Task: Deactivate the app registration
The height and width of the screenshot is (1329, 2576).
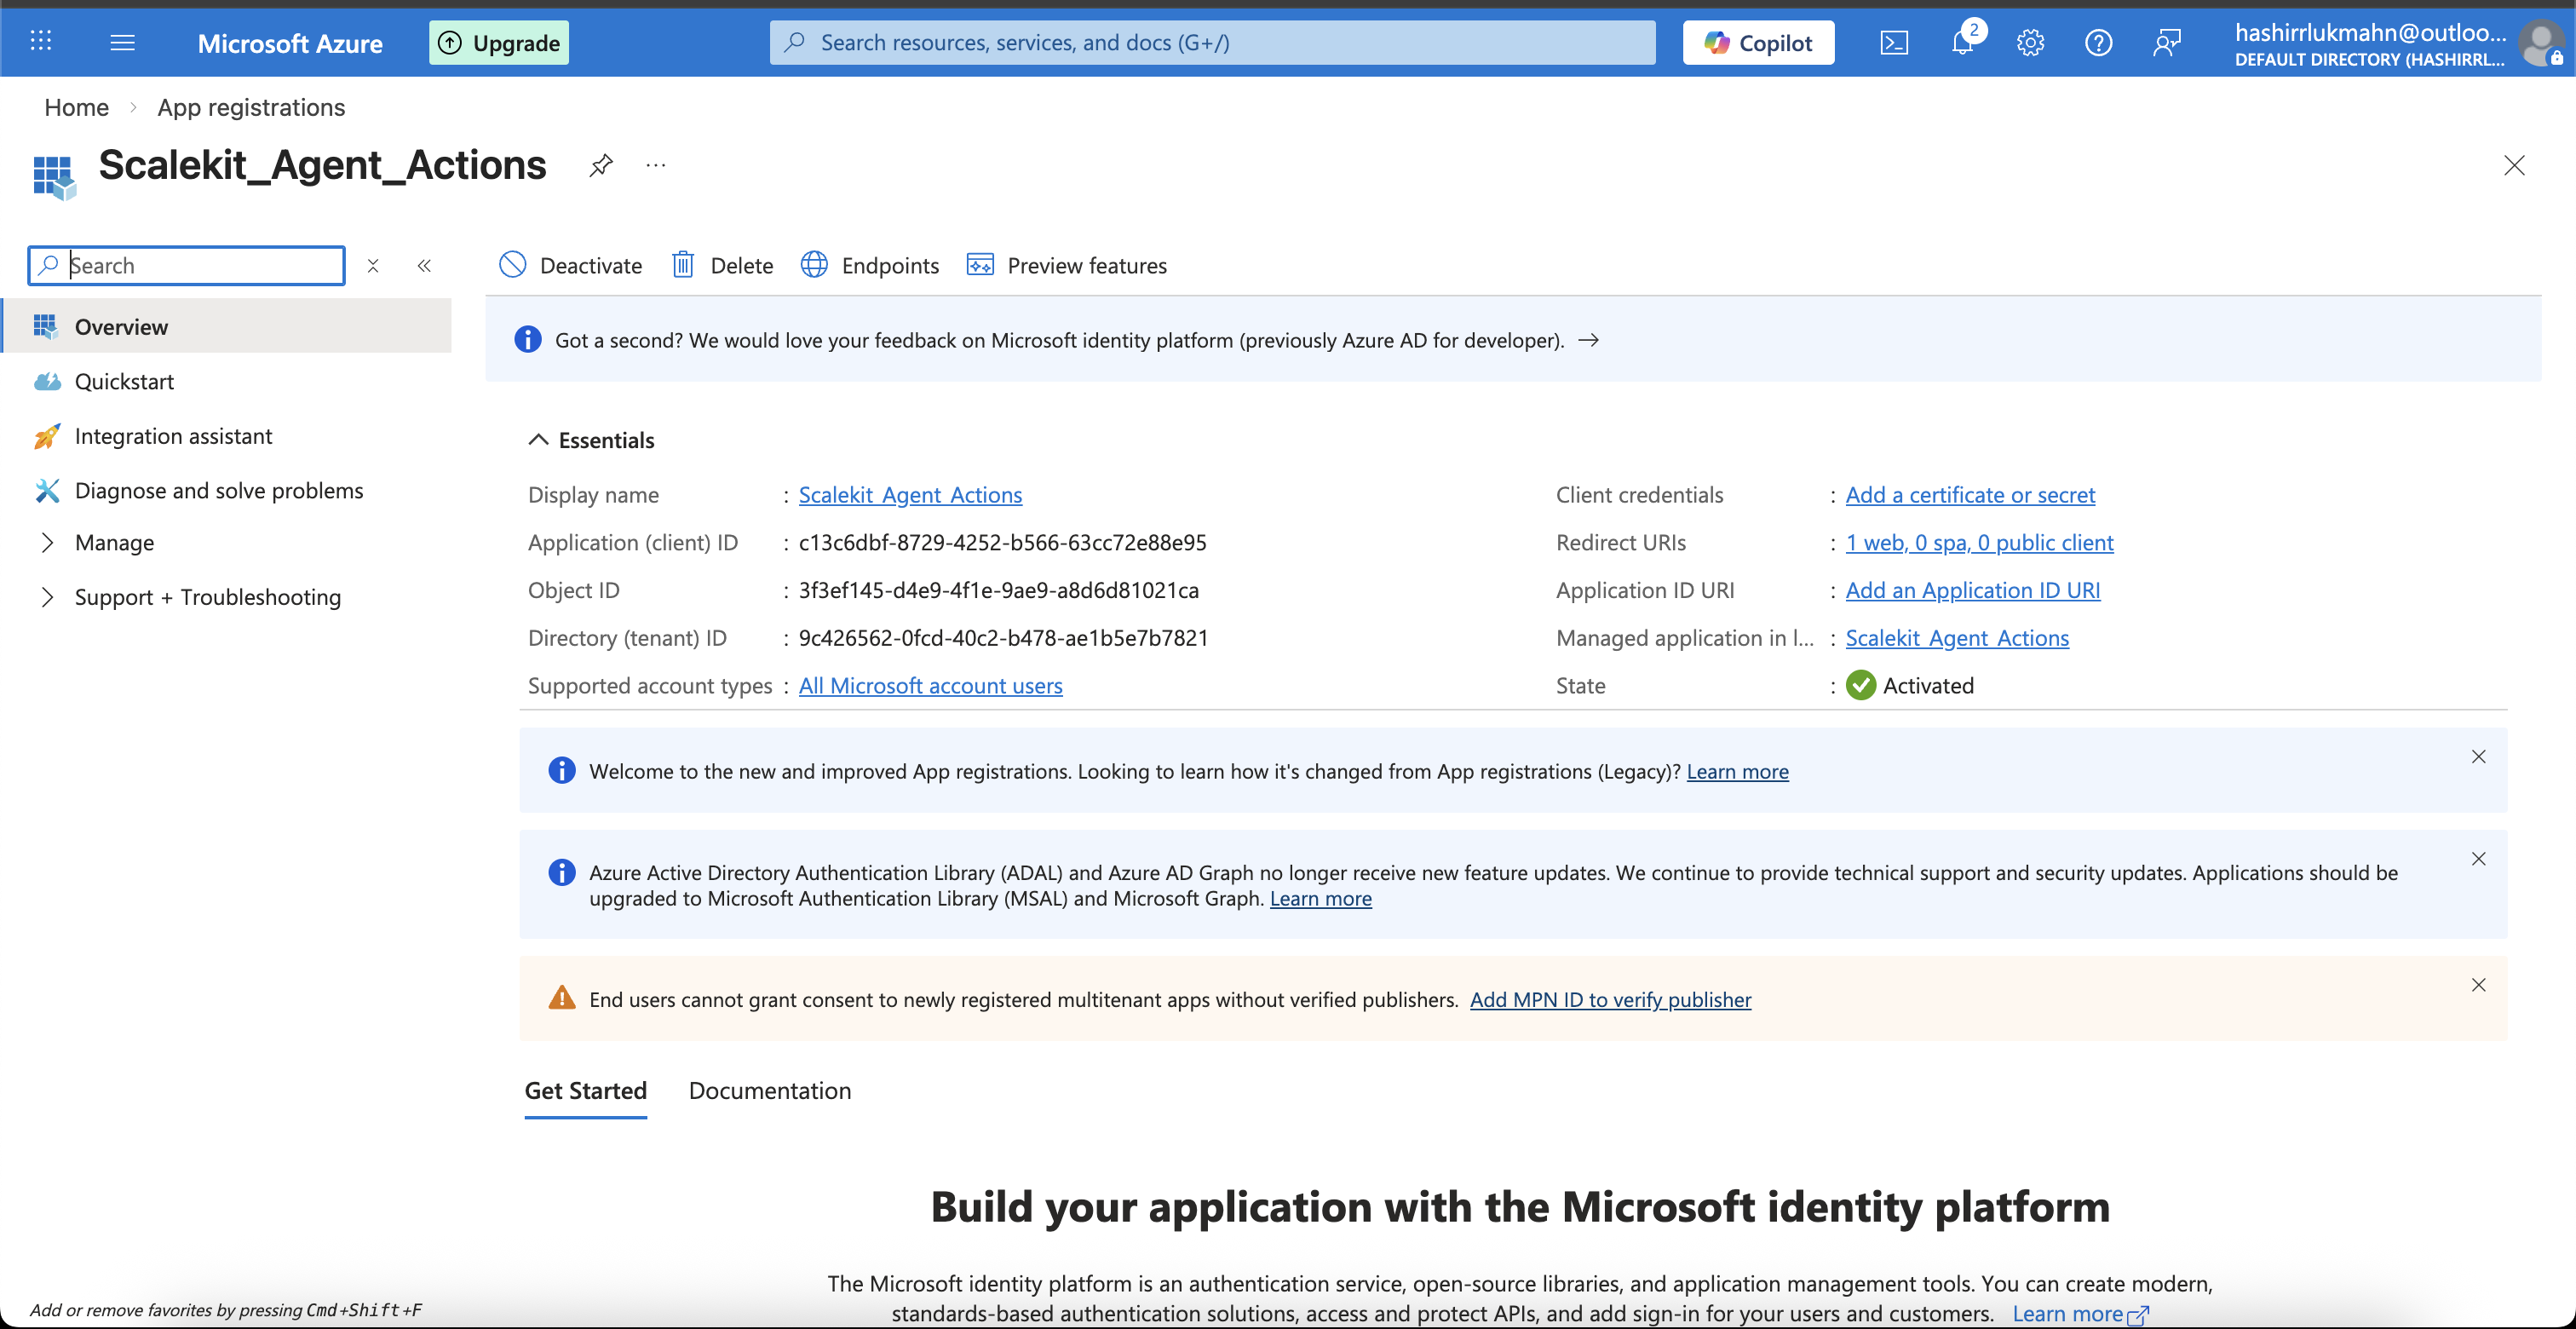Action: pyautogui.click(x=570, y=265)
